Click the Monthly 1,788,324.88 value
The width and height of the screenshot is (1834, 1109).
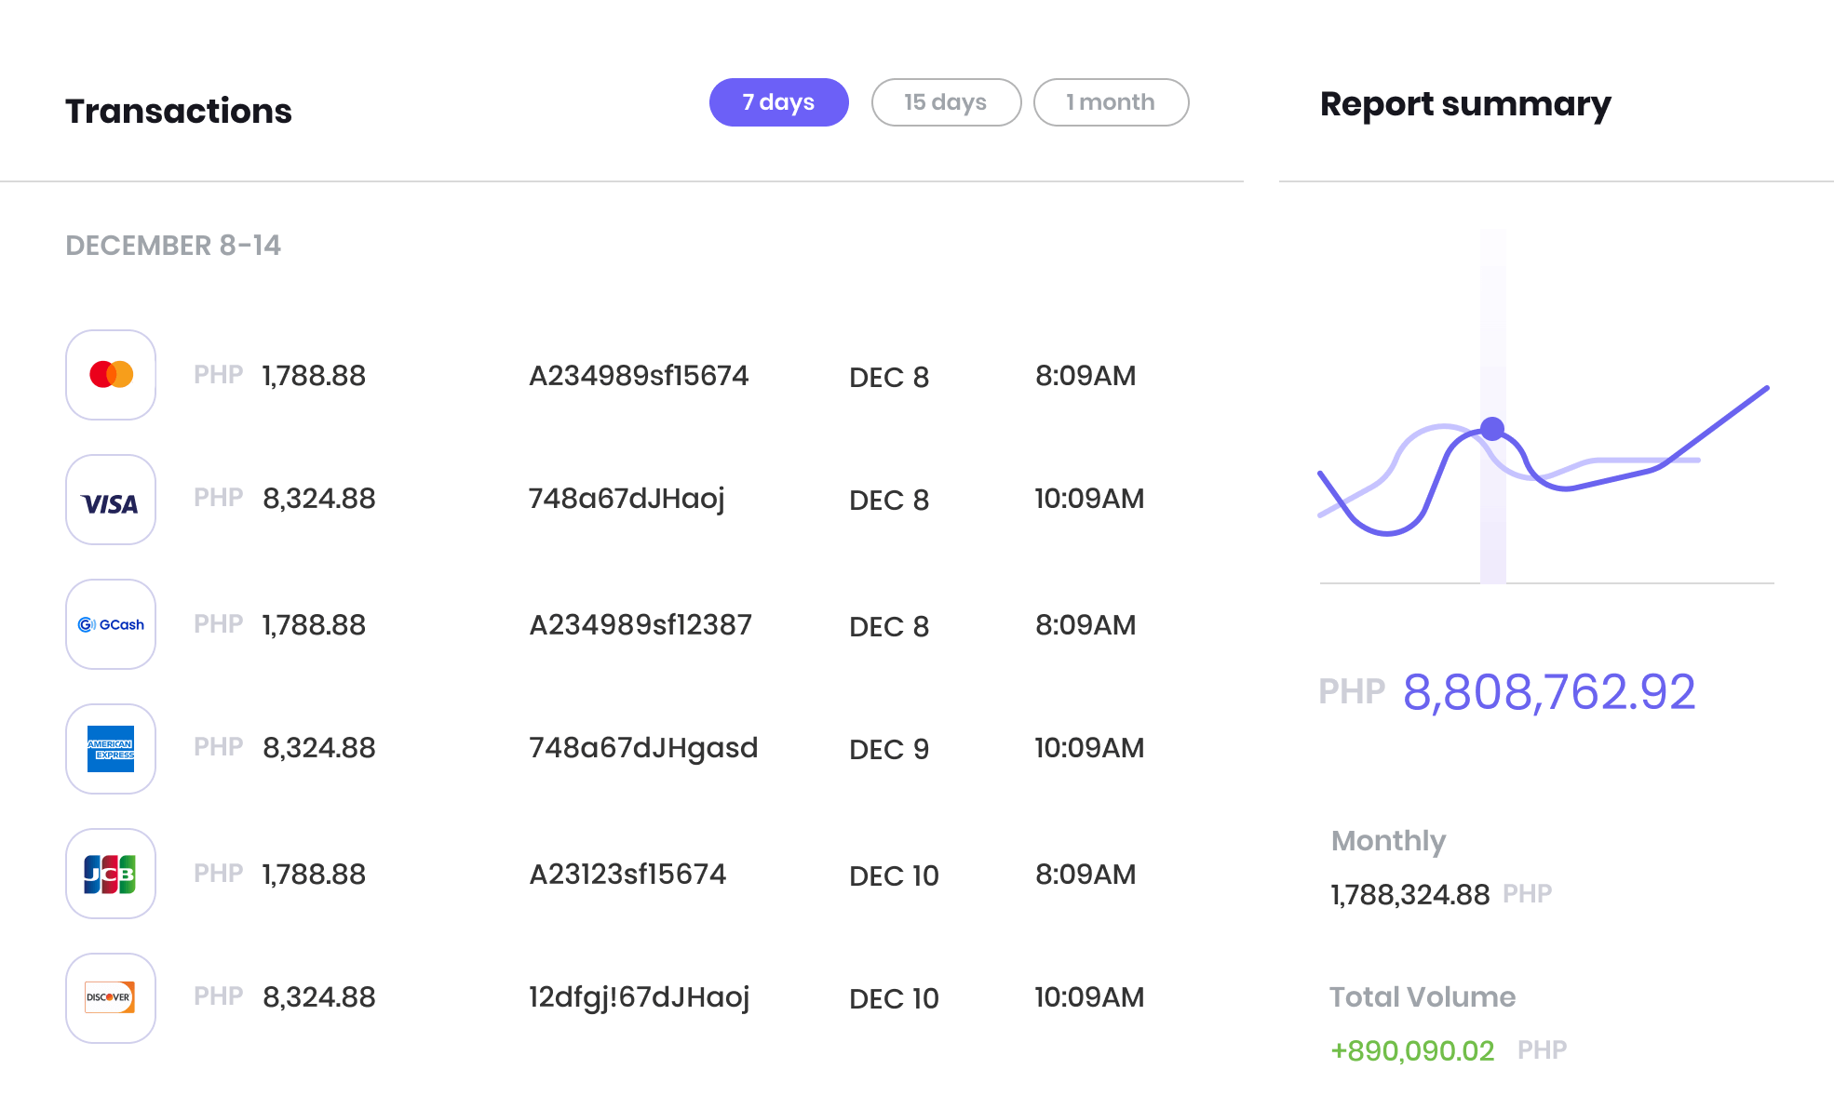[1409, 895]
